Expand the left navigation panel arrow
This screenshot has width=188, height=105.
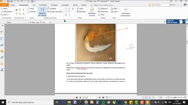click(x=3, y=25)
